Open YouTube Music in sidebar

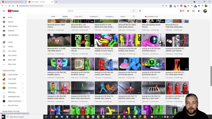coord(13,35)
